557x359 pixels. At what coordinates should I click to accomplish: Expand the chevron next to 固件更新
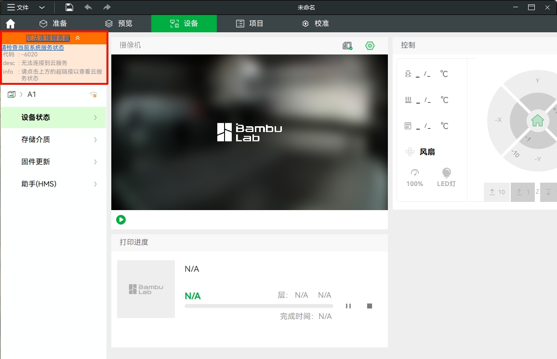[95, 162]
